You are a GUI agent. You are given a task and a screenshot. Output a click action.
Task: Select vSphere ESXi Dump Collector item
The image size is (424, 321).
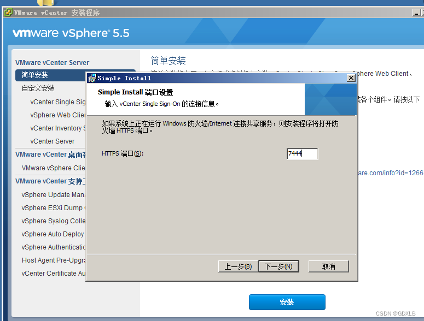[54, 208]
